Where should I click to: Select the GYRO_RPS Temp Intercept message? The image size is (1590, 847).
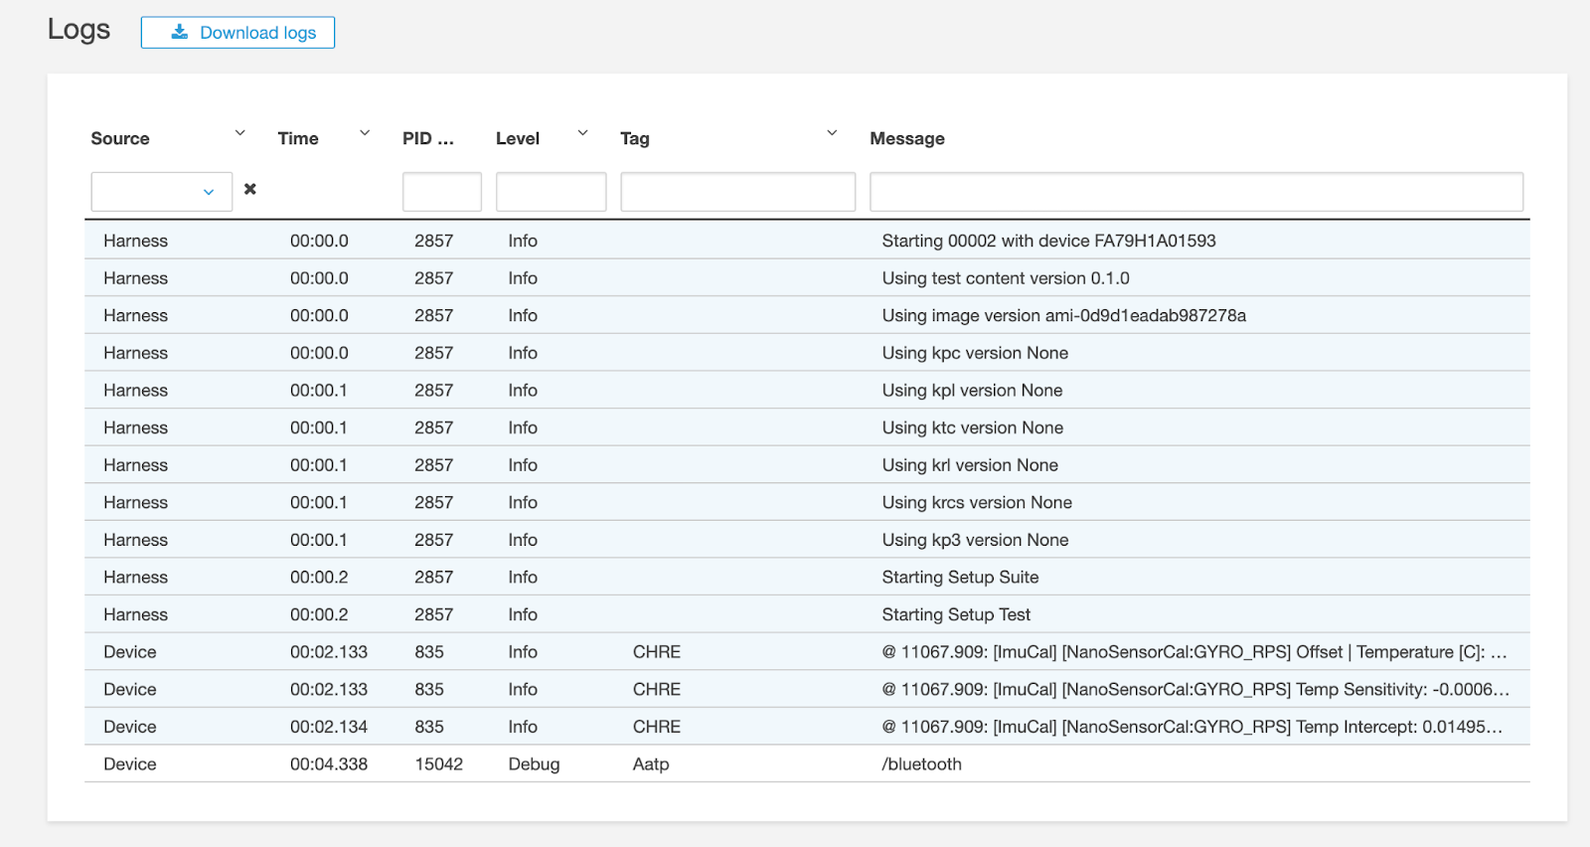point(1192,727)
